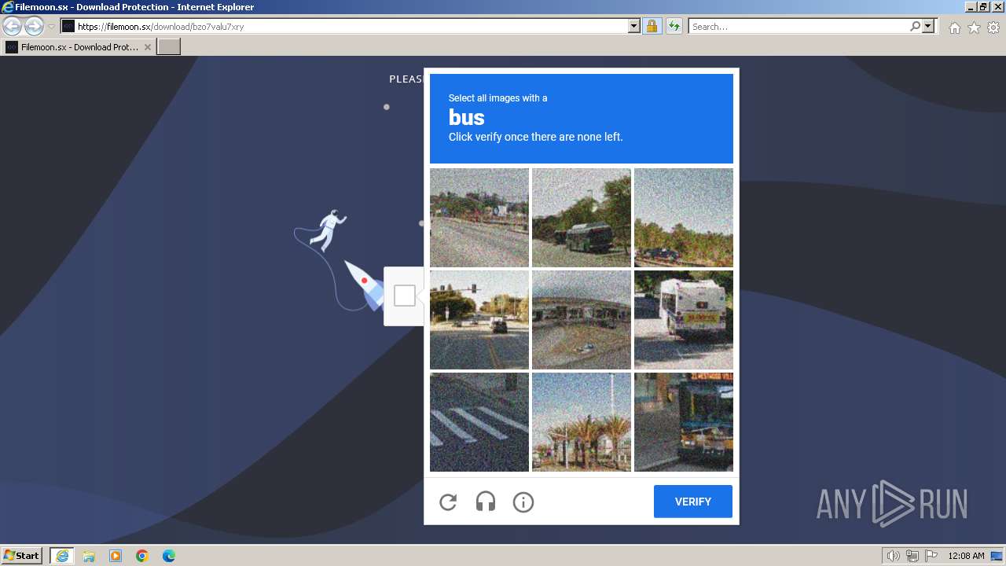
Task: Select the center parking lot image
Action: [582, 320]
